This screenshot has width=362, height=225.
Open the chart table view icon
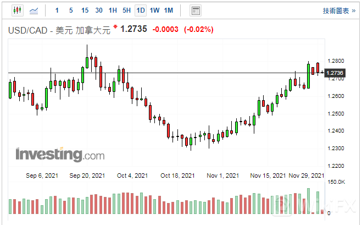196,10
